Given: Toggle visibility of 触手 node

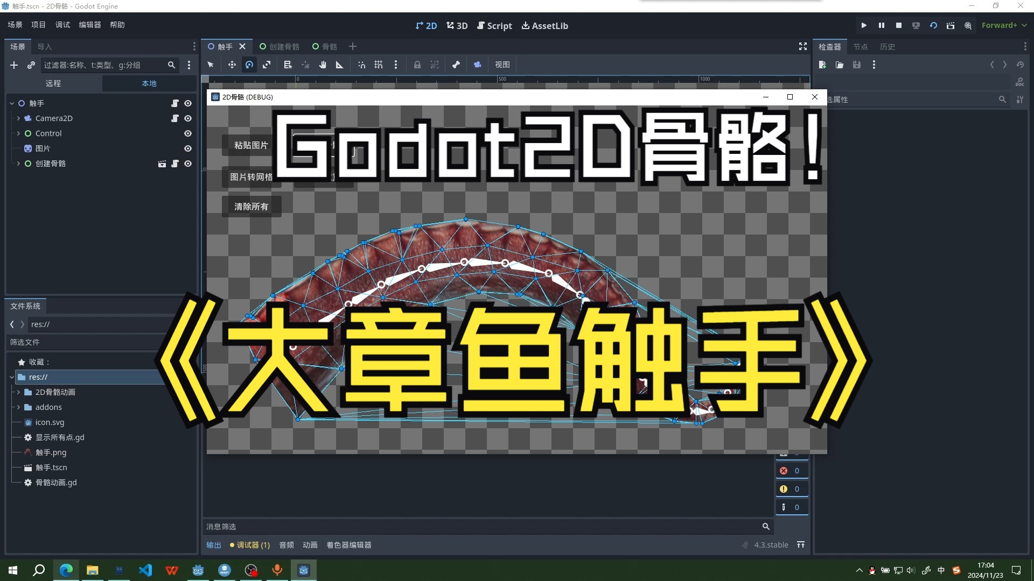Looking at the screenshot, I should [188, 103].
